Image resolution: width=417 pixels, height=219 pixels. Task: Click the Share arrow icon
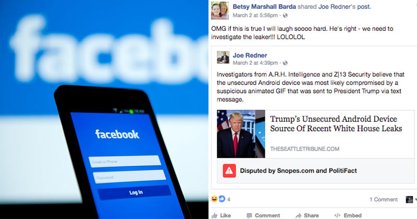(x=298, y=216)
